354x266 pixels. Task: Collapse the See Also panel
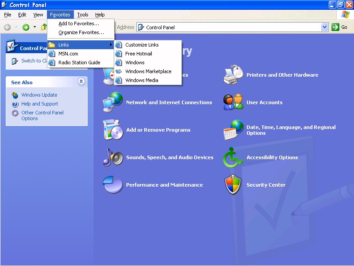81,82
